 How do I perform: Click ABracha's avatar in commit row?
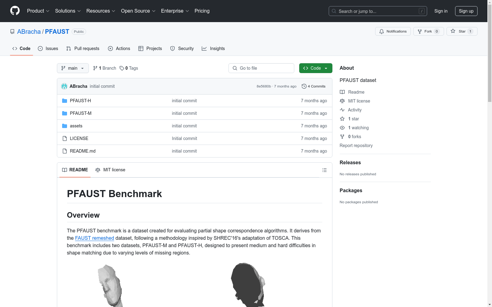(x=64, y=86)
